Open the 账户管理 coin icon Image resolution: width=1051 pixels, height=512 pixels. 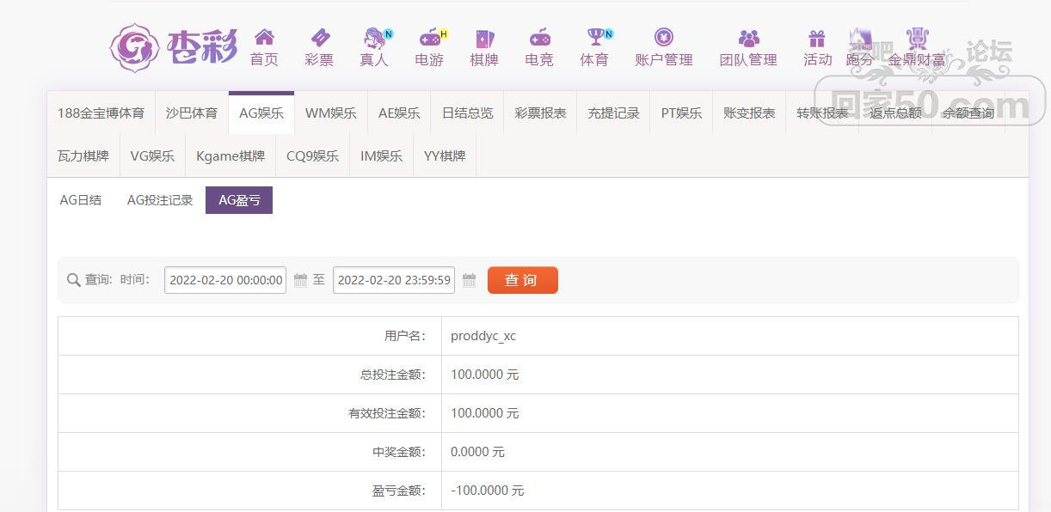click(x=664, y=38)
